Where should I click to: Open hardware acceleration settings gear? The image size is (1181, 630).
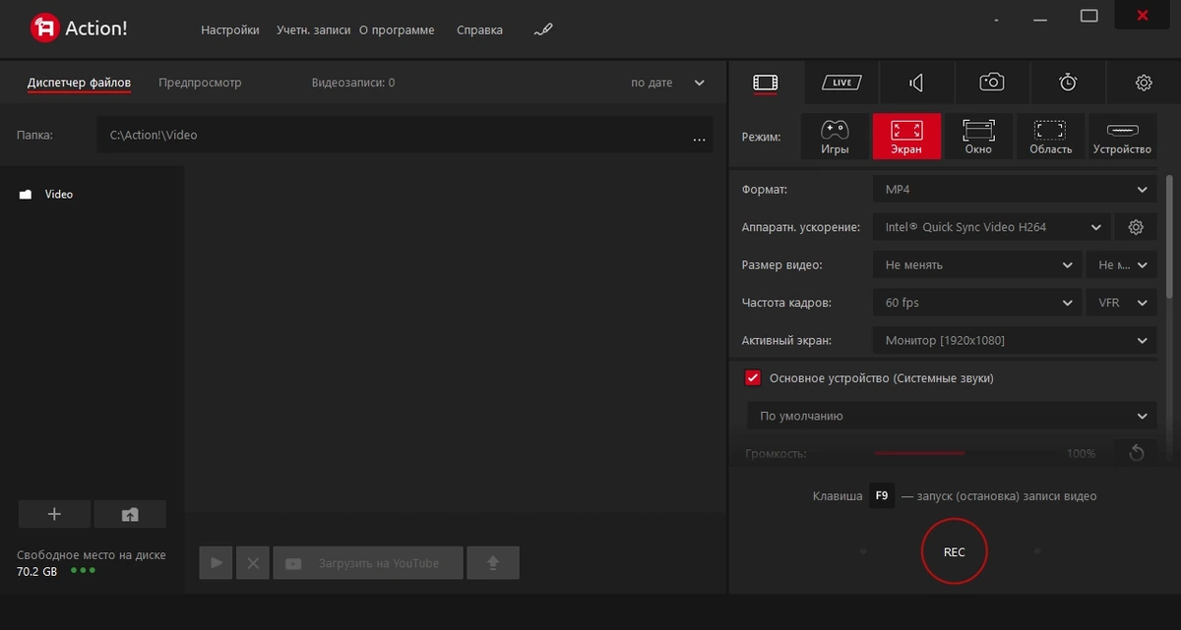[1136, 227]
